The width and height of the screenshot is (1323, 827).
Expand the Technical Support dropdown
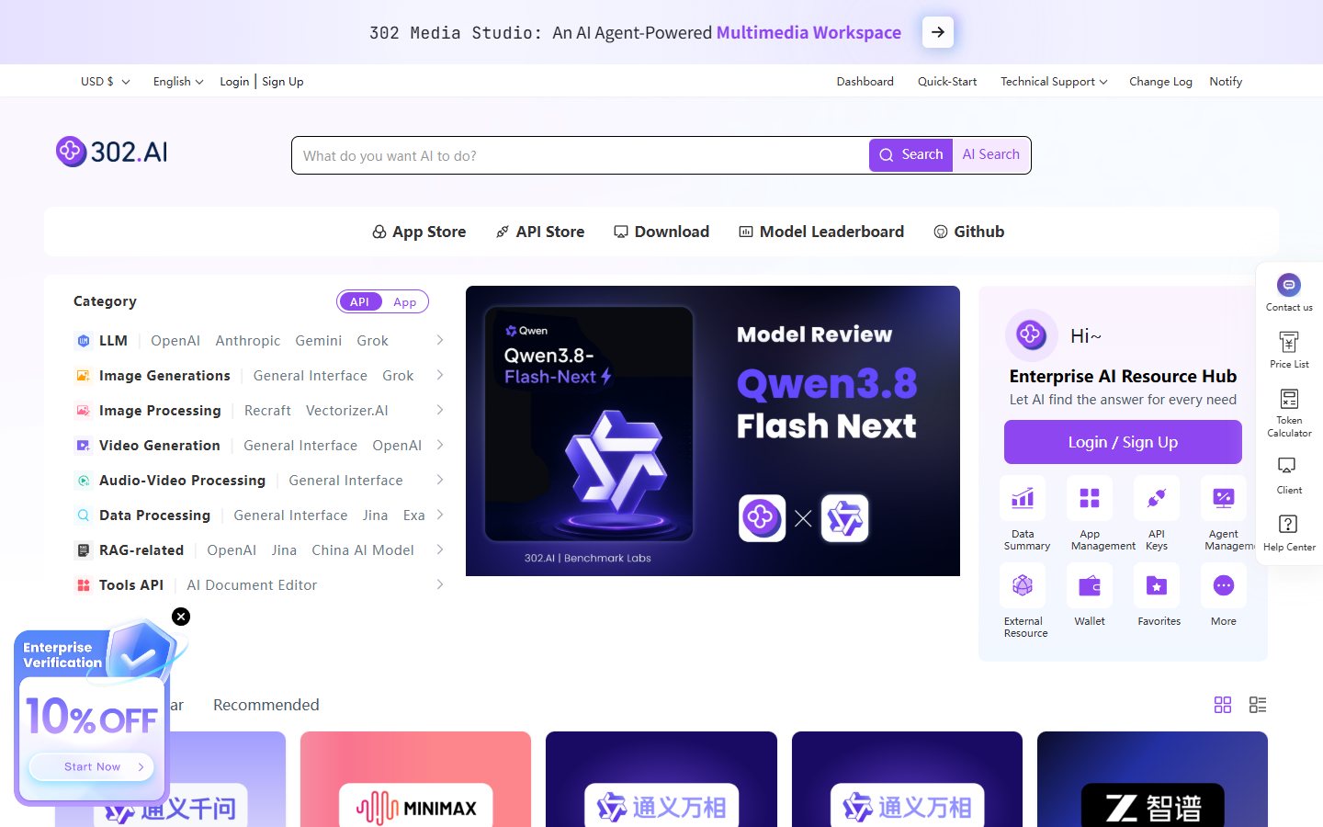1054,81
